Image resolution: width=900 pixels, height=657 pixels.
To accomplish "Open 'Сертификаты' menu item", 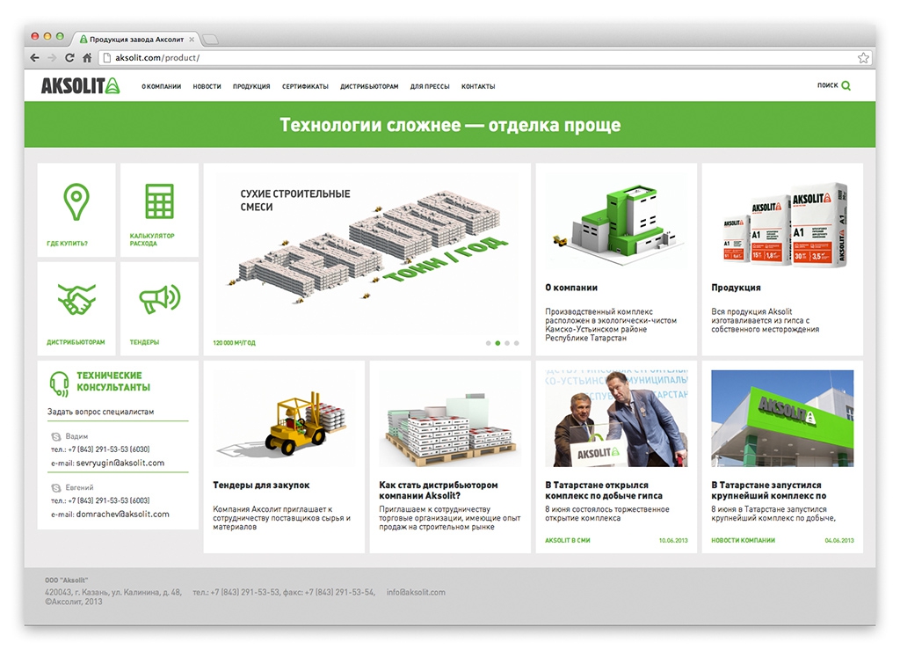I will point(305,87).
